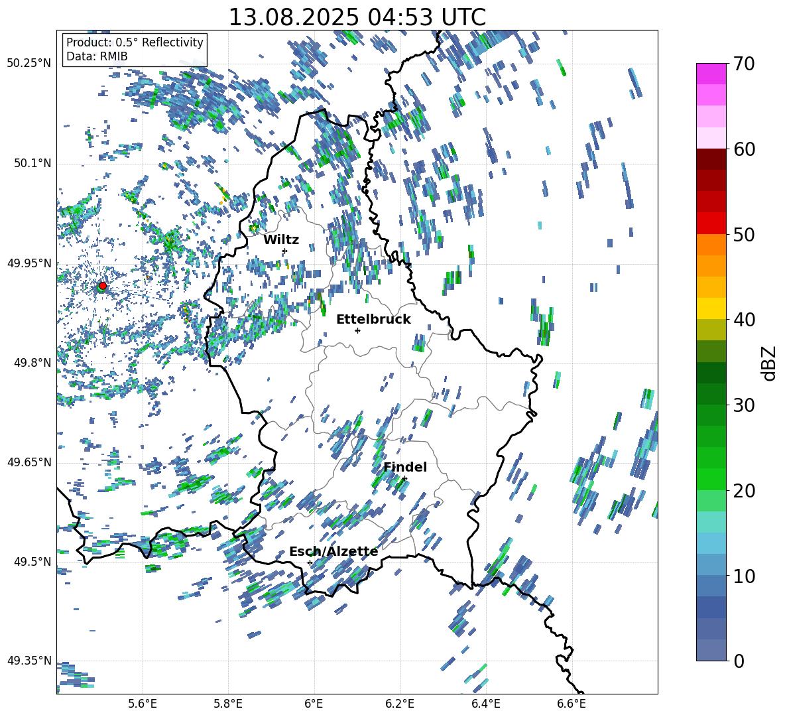Click the 10 colorbar tick label
The width and height of the screenshot is (785, 717).
click(x=744, y=576)
